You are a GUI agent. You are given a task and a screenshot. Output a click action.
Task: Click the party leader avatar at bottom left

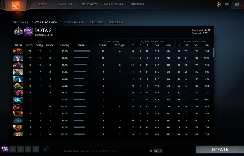pyautogui.click(x=5, y=149)
